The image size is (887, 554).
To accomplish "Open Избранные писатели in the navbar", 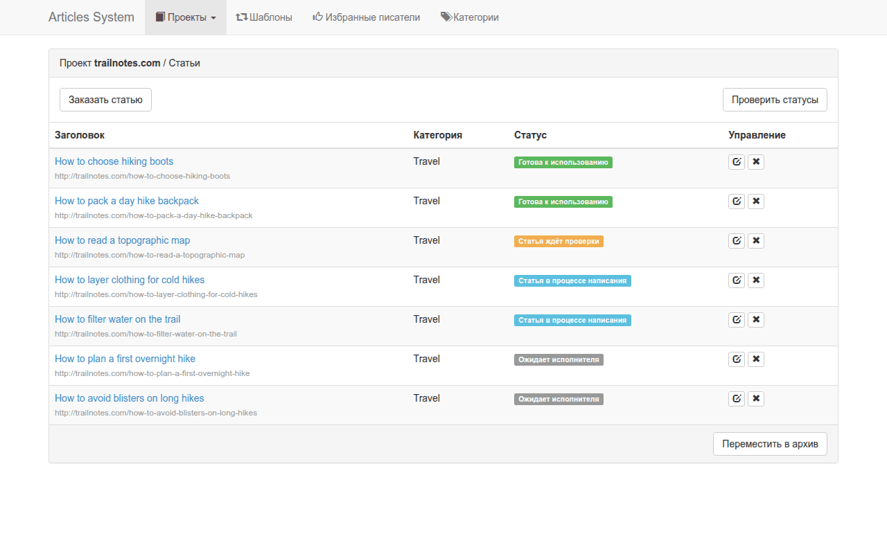I will click(x=367, y=17).
